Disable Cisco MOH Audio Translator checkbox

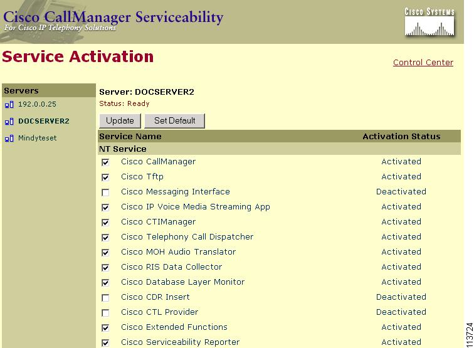pos(105,253)
